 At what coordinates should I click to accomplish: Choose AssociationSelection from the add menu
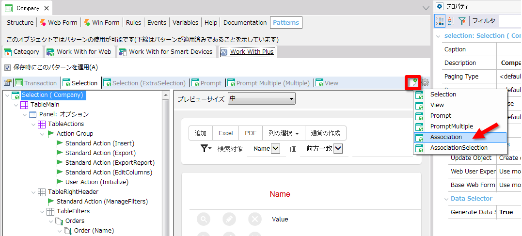tap(460, 147)
